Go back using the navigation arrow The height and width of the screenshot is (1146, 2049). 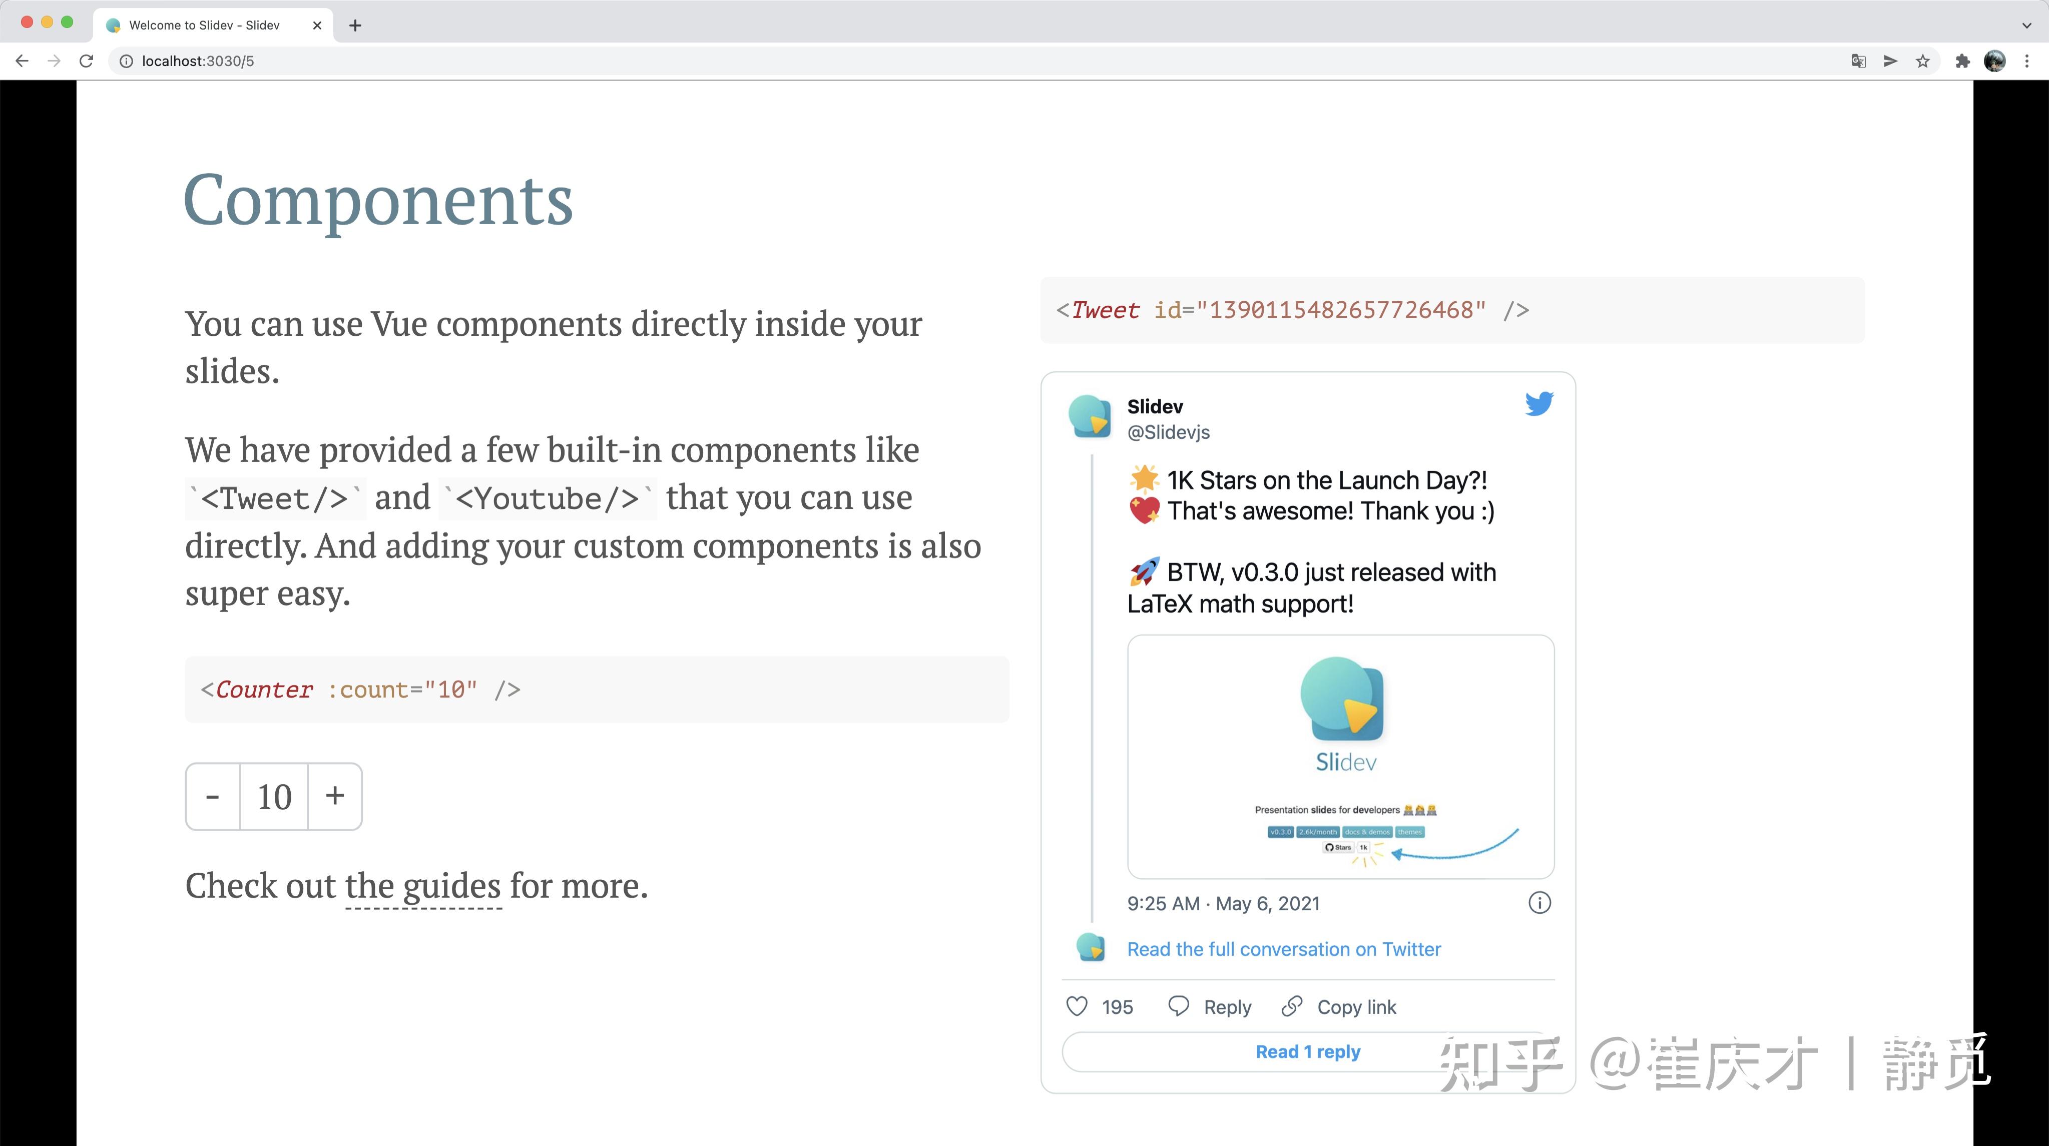pyautogui.click(x=21, y=61)
